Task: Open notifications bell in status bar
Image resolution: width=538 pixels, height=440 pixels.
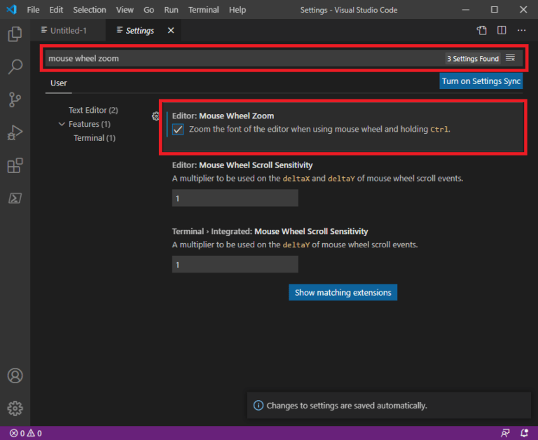Action: click(524, 433)
